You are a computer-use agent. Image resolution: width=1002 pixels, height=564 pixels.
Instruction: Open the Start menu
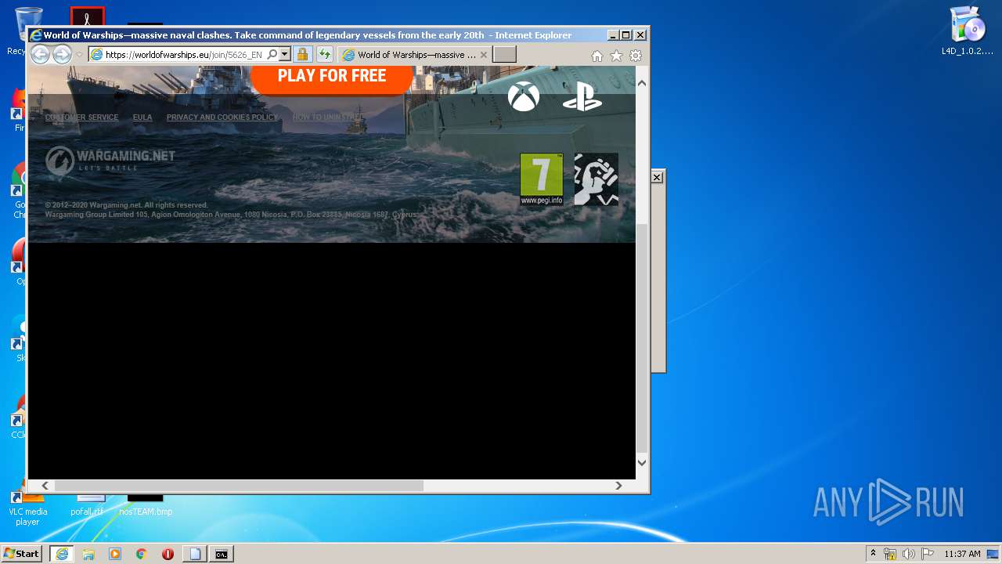22,554
